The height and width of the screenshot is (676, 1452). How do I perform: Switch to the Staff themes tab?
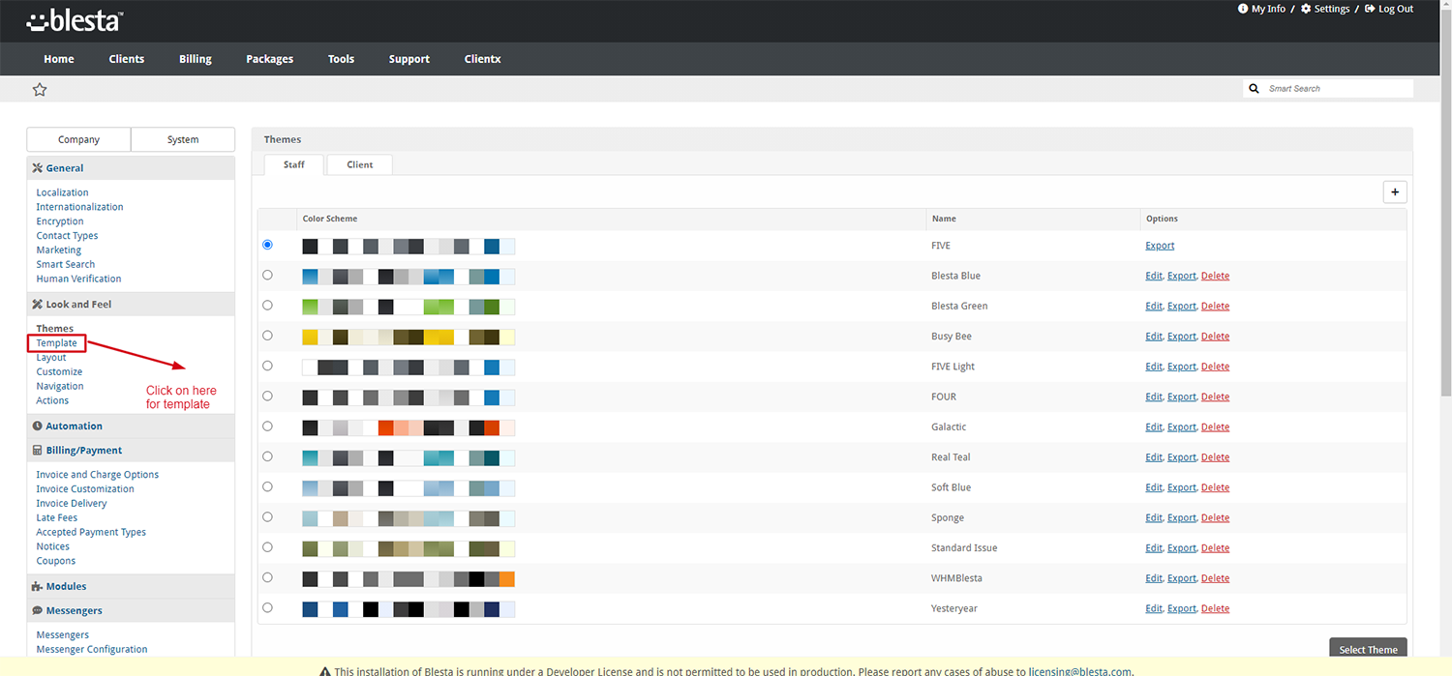[x=294, y=164]
